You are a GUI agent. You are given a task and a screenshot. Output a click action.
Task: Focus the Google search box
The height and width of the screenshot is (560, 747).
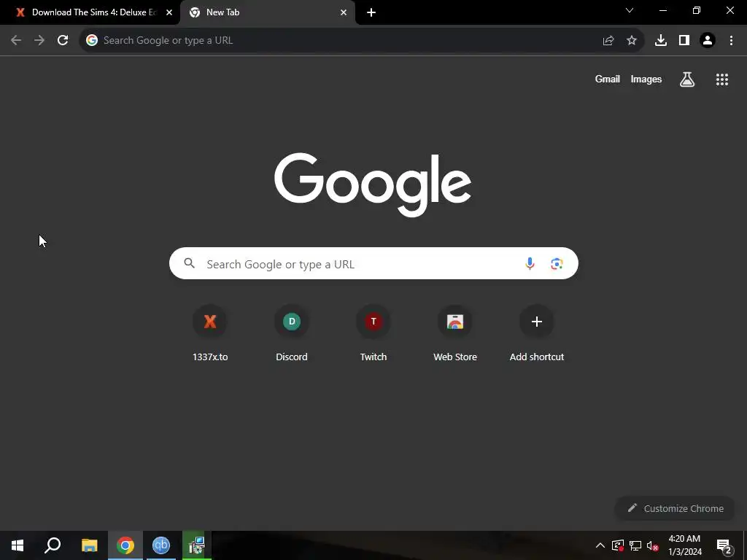pos(373,263)
